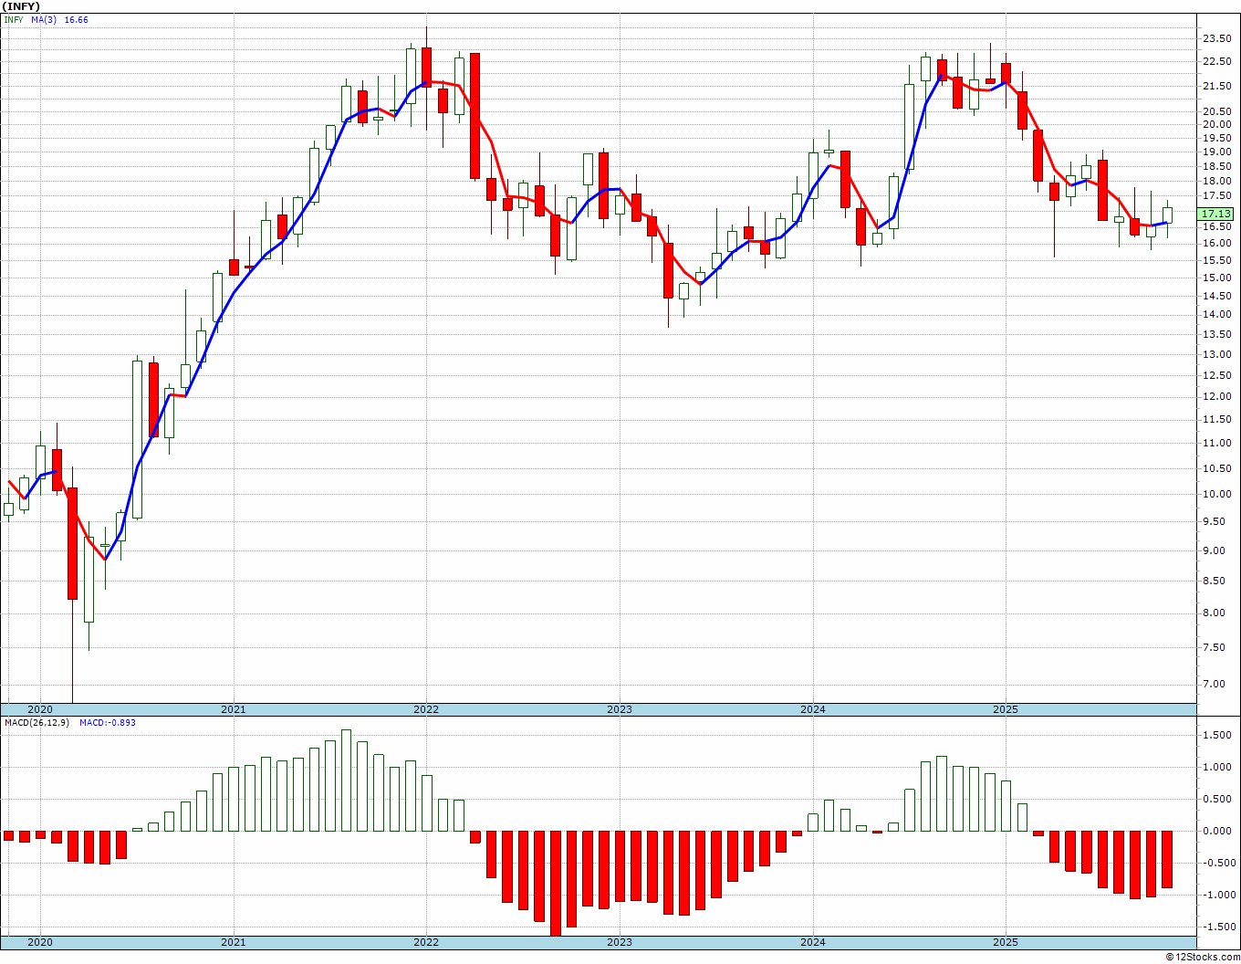Select the 19.00 price axis label

point(1217,152)
